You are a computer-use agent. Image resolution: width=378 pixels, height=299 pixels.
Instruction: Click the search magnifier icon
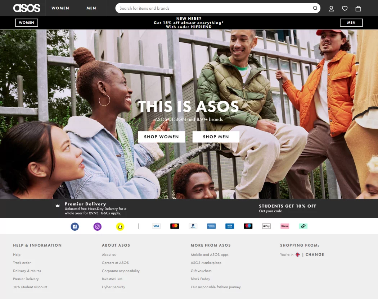pos(315,8)
